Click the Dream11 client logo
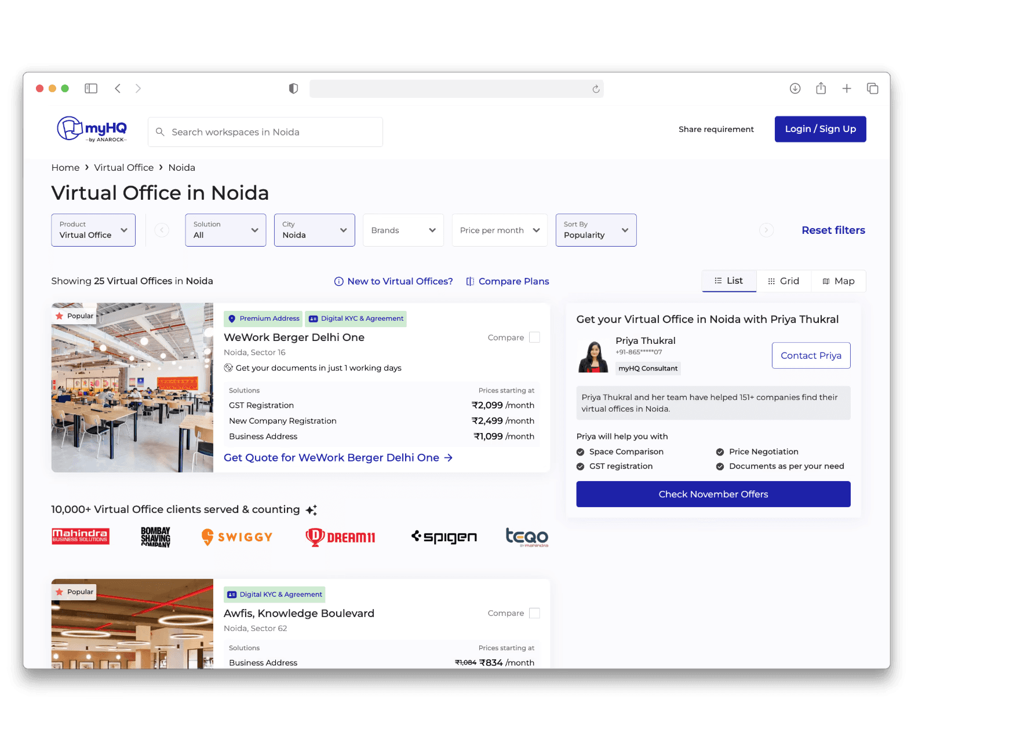The height and width of the screenshot is (741, 1013). point(341,537)
